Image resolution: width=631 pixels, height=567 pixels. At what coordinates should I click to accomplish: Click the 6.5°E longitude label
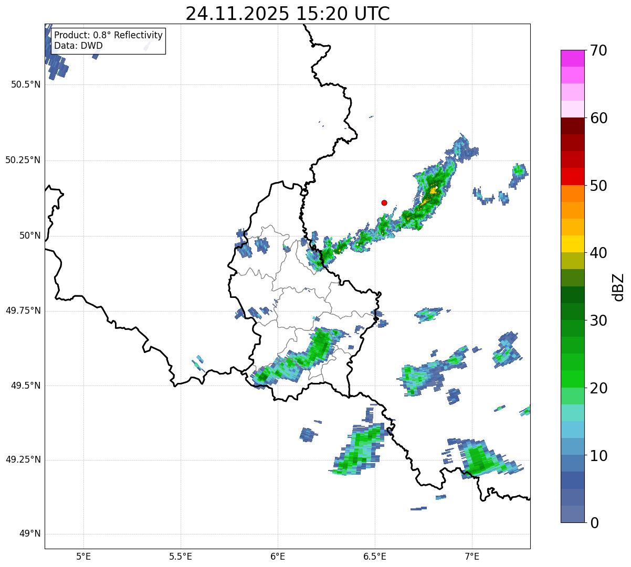(375, 556)
